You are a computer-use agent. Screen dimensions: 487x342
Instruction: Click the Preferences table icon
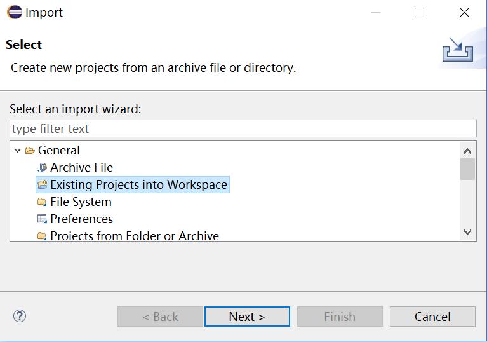point(42,219)
